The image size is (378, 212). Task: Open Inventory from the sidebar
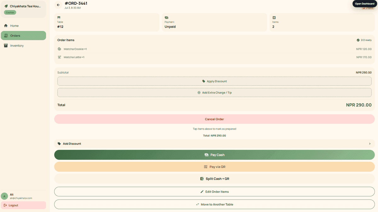click(23, 46)
